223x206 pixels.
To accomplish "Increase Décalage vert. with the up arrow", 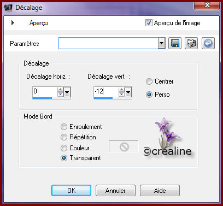I will point(121,90).
